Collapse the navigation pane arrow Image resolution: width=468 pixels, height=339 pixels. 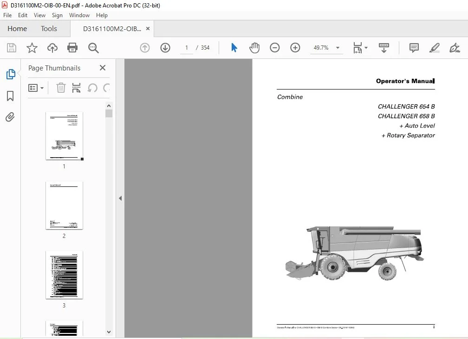(x=120, y=198)
